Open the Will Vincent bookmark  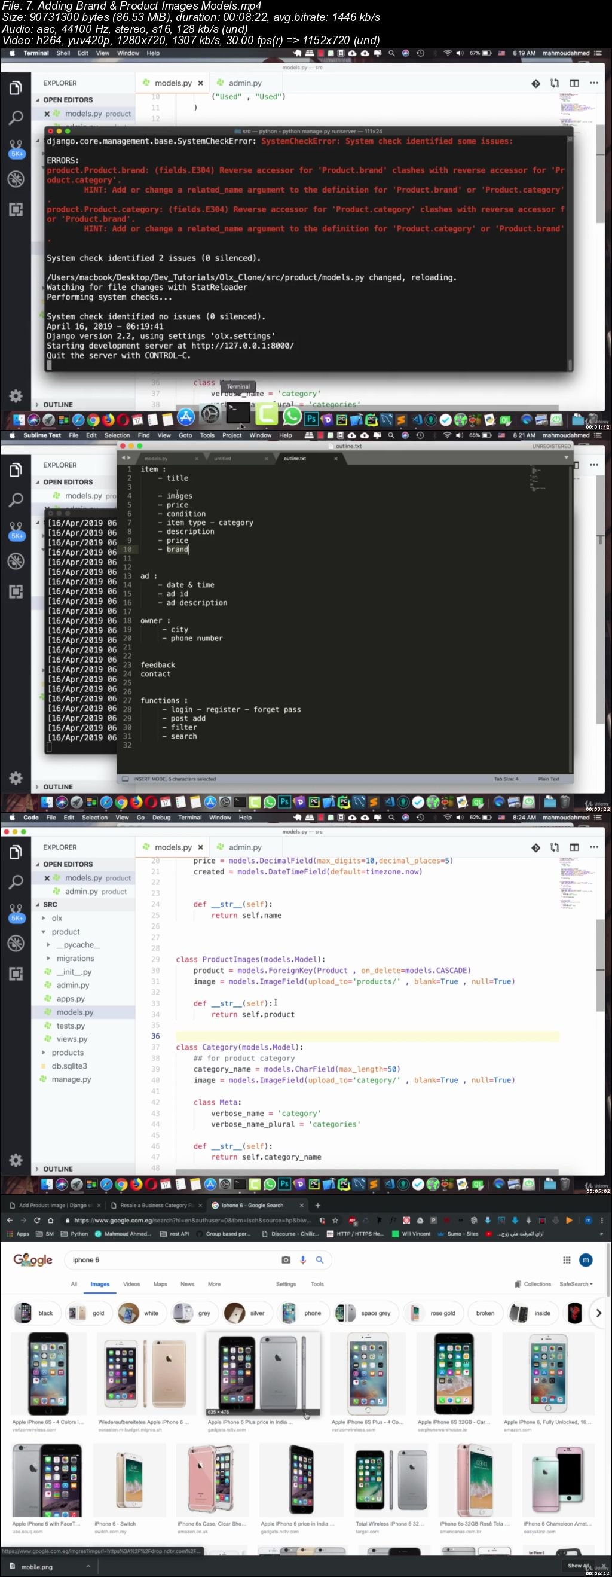[411, 1234]
